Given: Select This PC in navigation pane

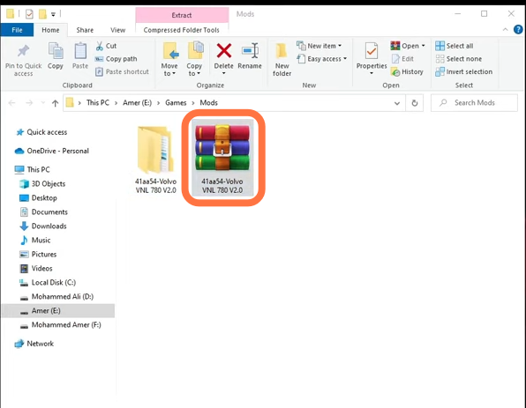Looking at the screenshot, I should [33, 169].
